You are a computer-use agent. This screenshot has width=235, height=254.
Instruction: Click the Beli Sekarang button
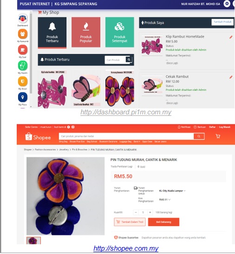click(163, 222)
